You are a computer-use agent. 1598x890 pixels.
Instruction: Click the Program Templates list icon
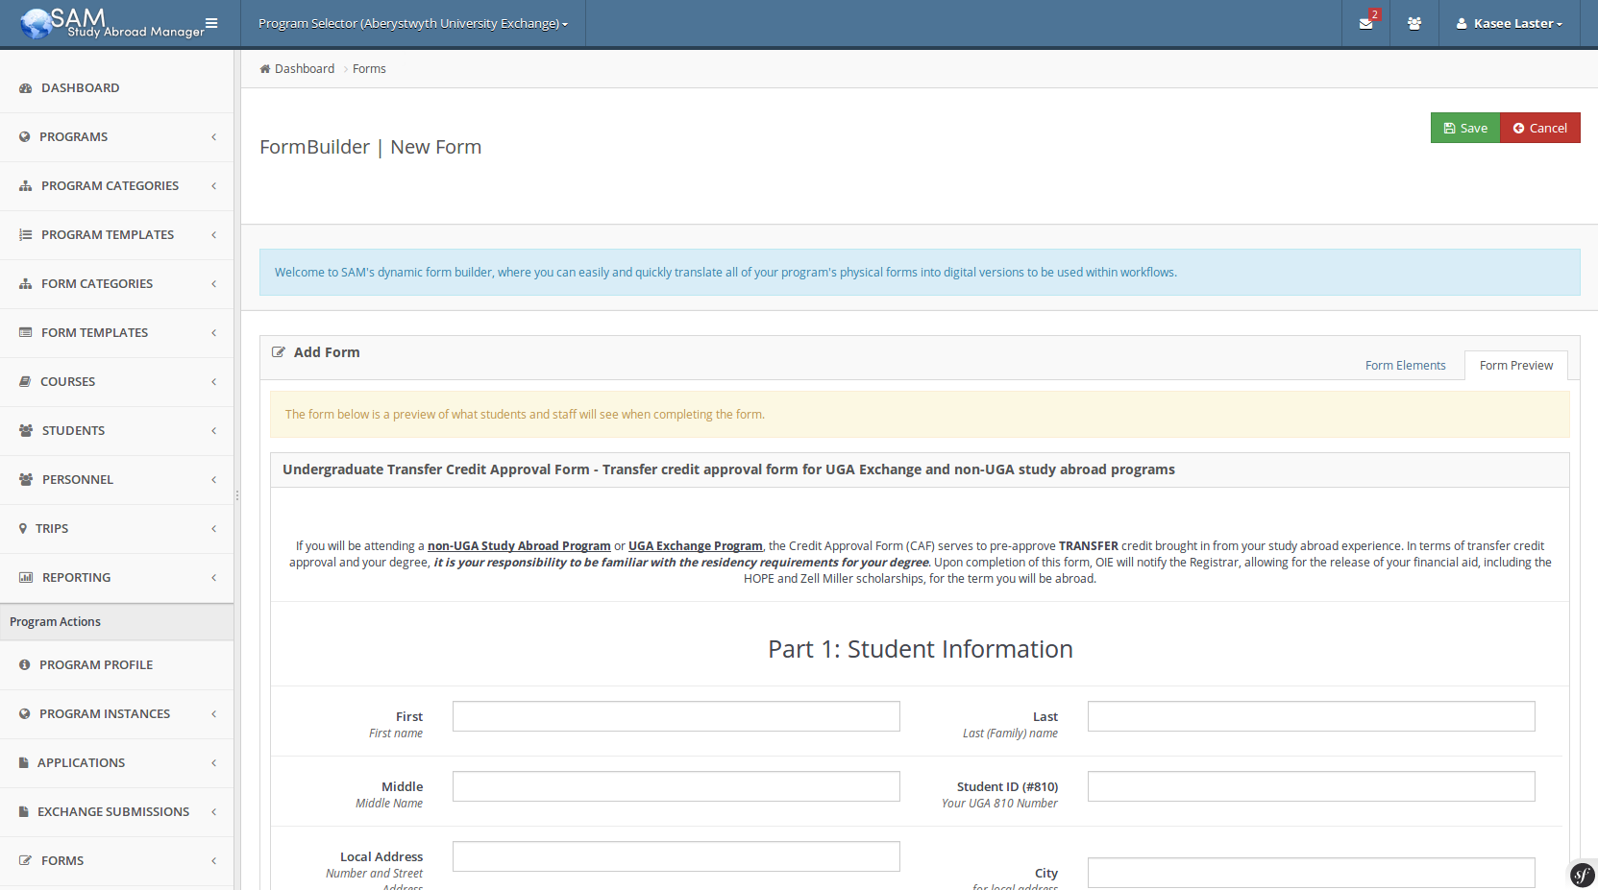pos(26,235)
